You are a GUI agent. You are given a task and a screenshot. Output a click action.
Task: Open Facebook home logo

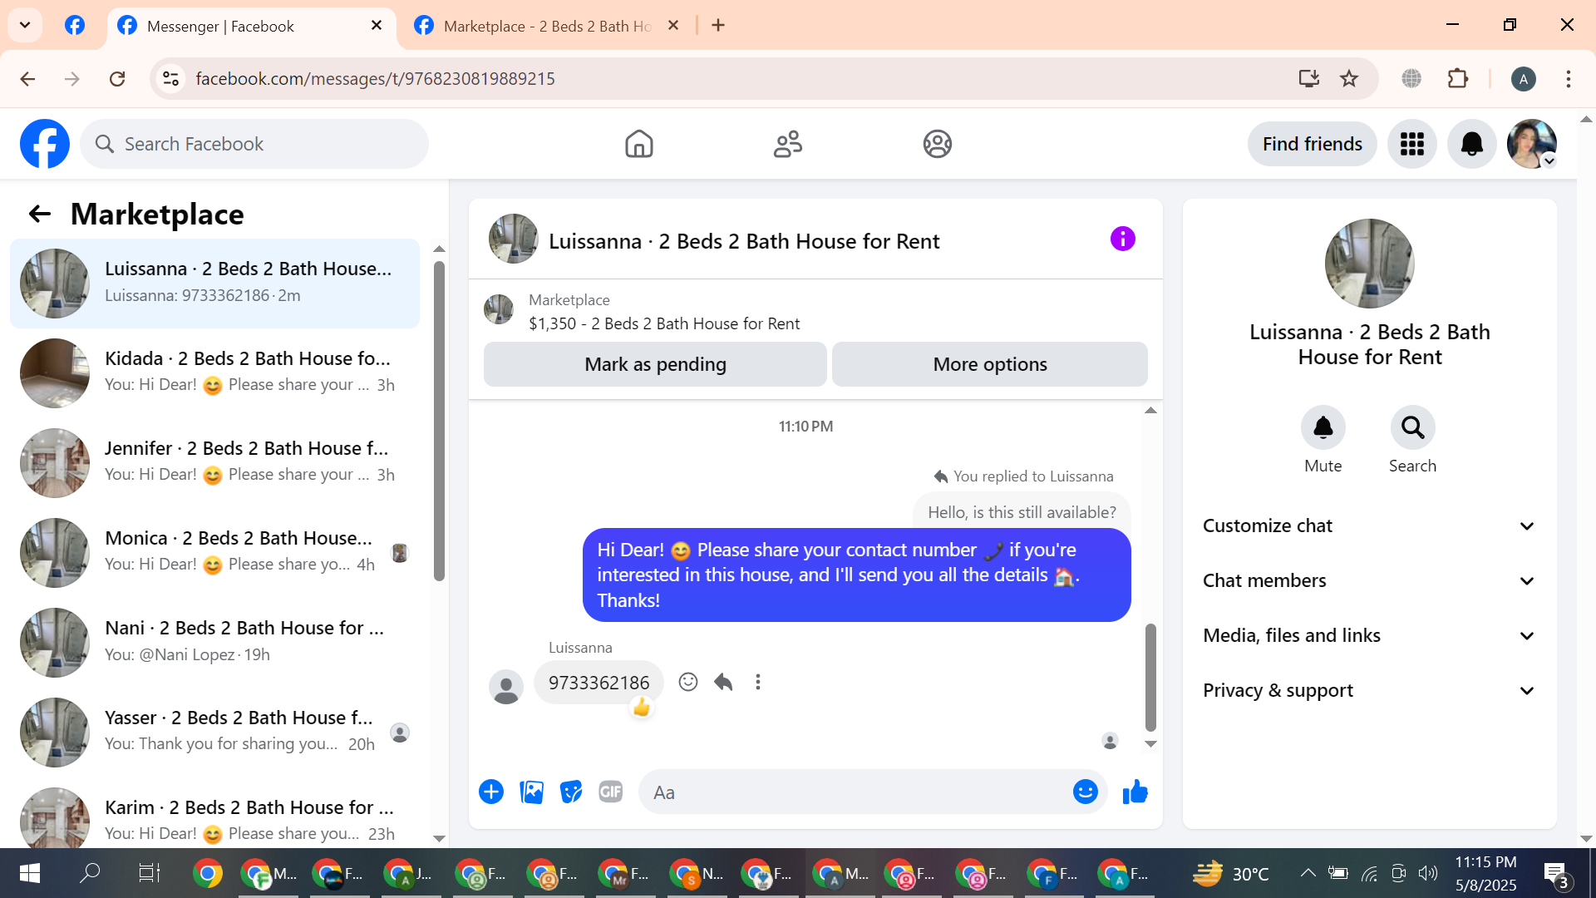45,144
